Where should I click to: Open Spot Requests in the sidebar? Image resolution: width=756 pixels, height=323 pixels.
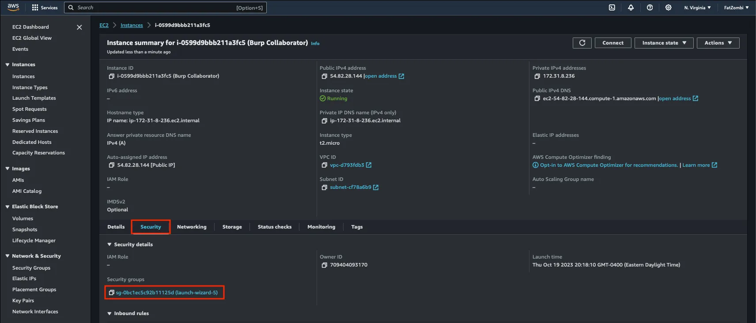(x=29, y=109)
